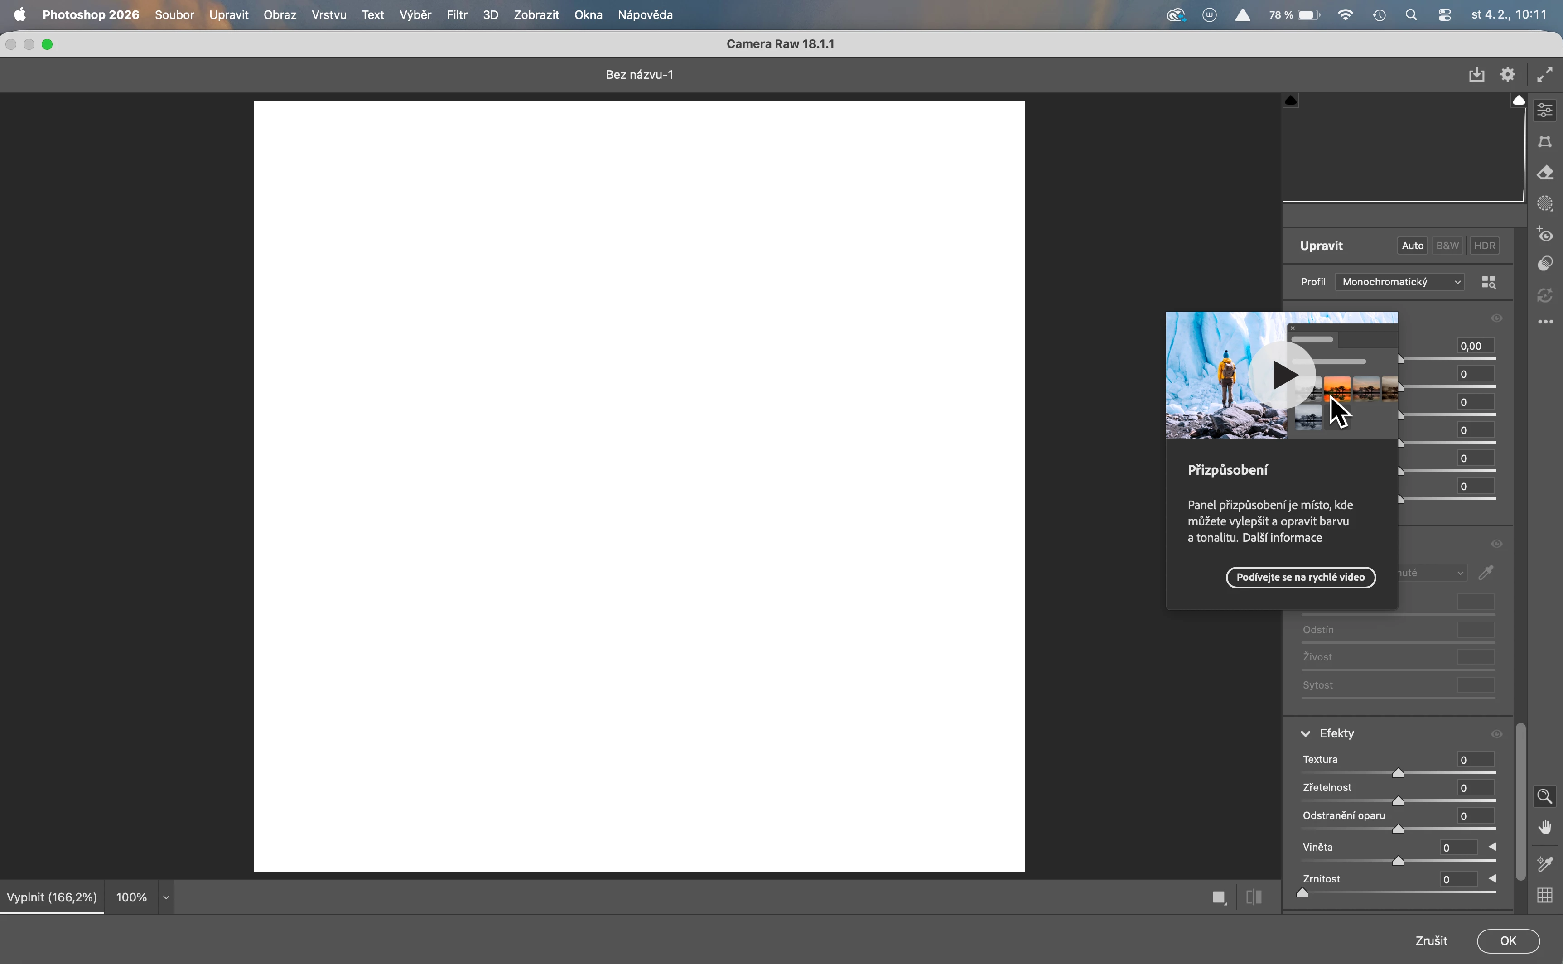Open the Masking tool
Viewport: 1563px width, 964px height.
(1545, 203)
